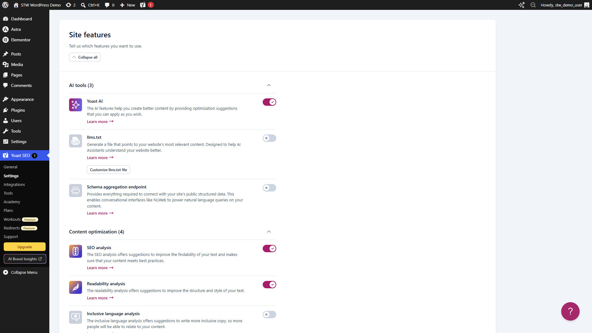Click the Media icon in sidebar

6,64
